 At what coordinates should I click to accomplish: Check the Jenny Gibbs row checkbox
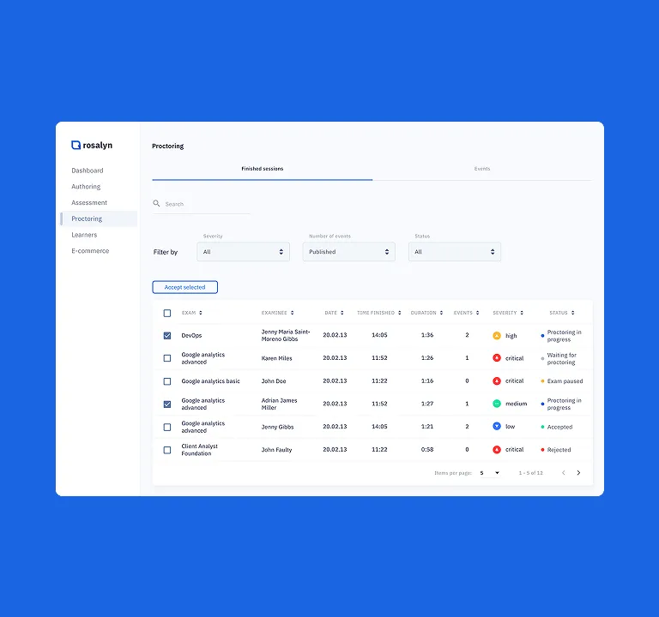tap(167, 427)
